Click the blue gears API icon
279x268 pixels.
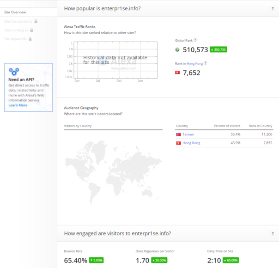pyautogui.click(x=14, y=72)
